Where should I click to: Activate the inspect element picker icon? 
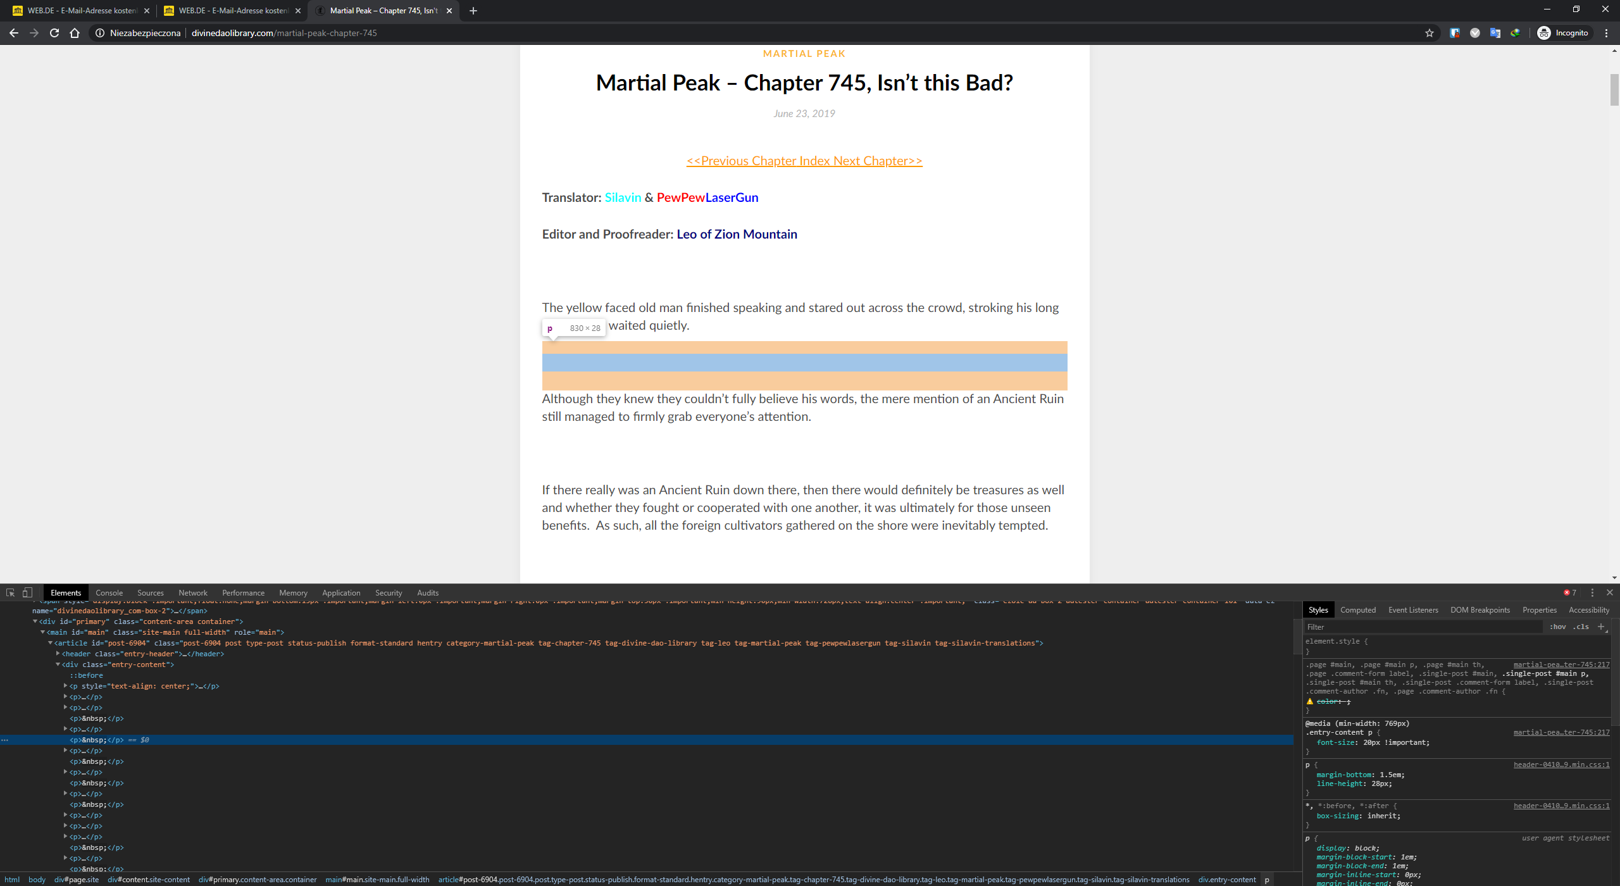(x=10, y=593)
